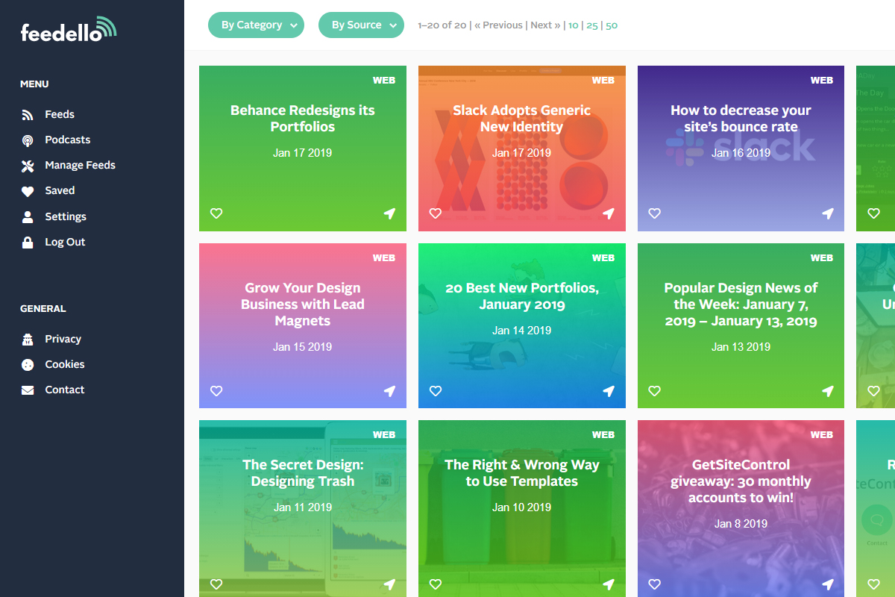
Task: Select Log Out in the menu
Action: point(65,243)
